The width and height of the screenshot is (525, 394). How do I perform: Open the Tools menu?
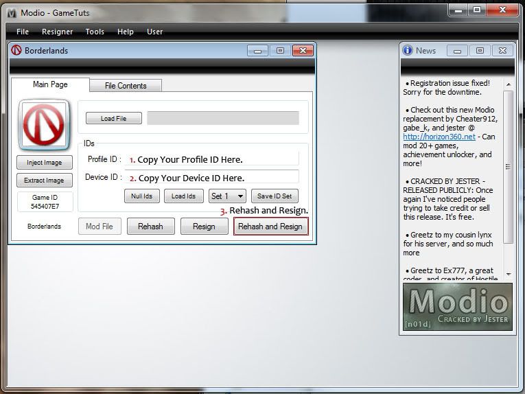point(95,32)
